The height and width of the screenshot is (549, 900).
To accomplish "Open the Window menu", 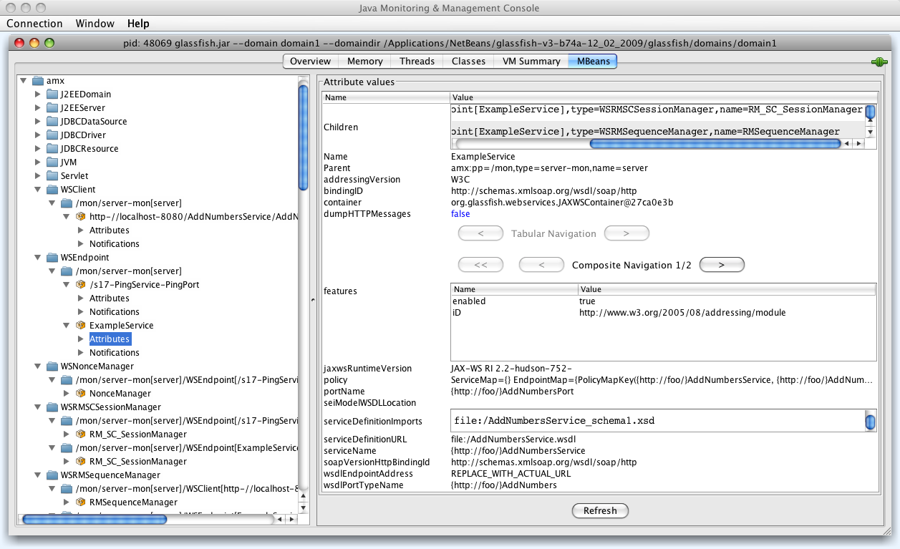I will (95, 24).
